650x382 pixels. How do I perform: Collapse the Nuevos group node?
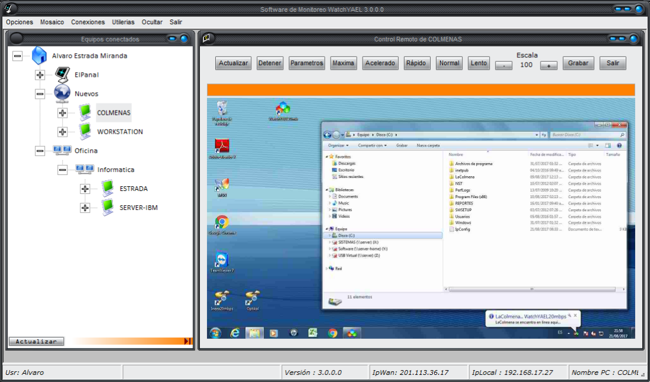[x=40, y=94]
